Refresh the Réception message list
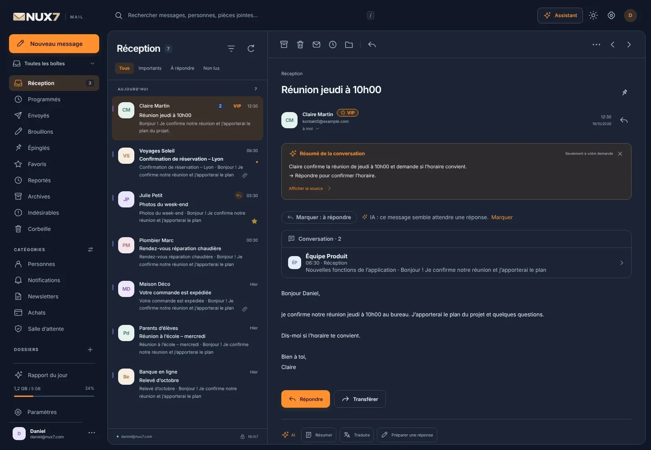The image size is (651, 450). [251, 49]
